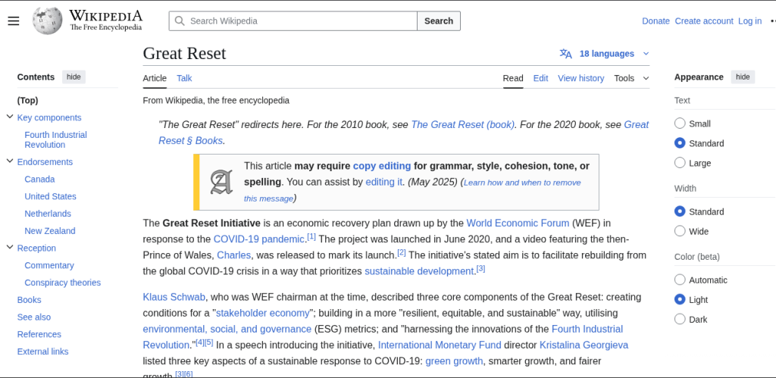Click the editing it link
The image size is (776, 378).
[x=384, y=182]
